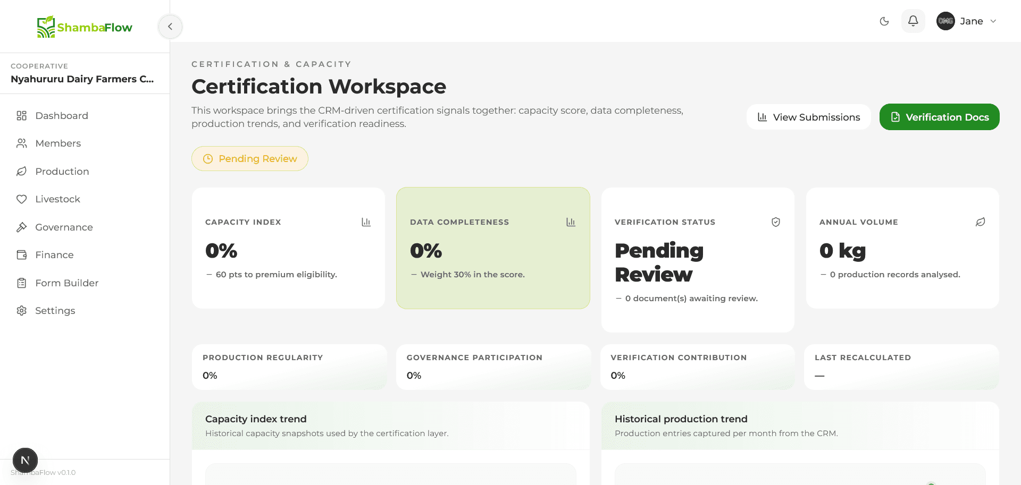Screen dimensions: 1021x485
Task: Select the Capacity Index card
Action: coord(288,248)
